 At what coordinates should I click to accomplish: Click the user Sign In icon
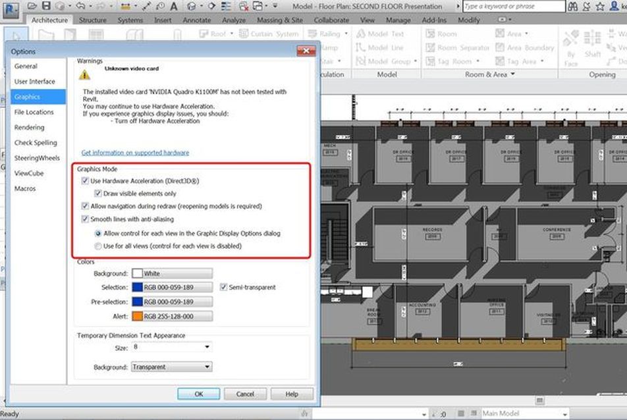(x=614, y=6)
